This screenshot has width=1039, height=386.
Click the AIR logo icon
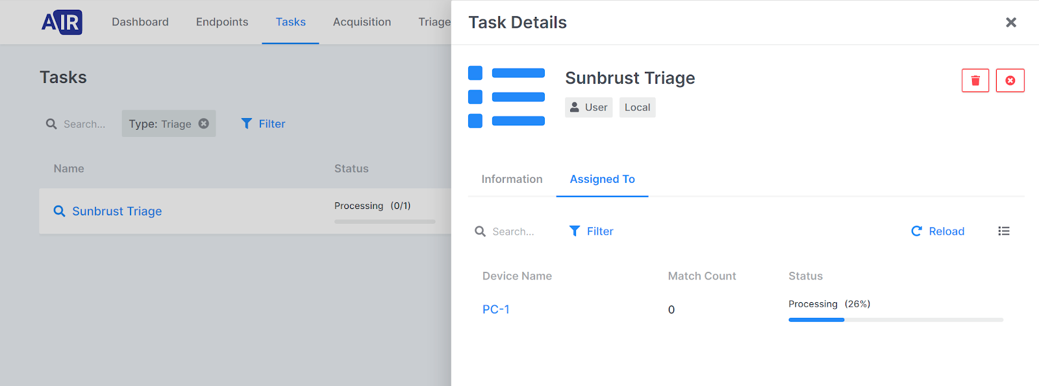click(62, 23)
